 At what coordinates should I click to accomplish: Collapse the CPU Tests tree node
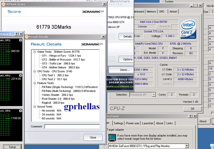click(x=35, y=71)
